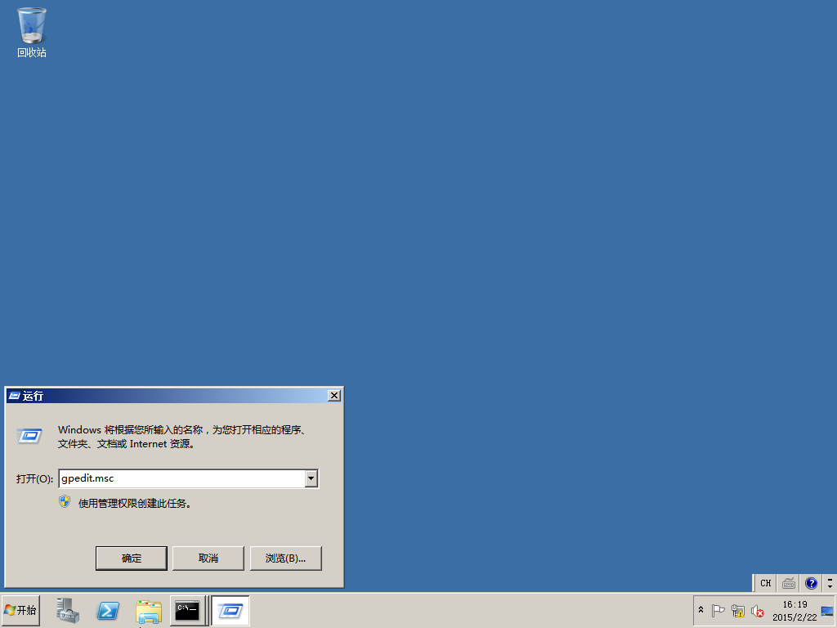This screenshot has height=628, width=837.
Task: Show hidden tray icons arrow
Action: (x=700, y=610)
